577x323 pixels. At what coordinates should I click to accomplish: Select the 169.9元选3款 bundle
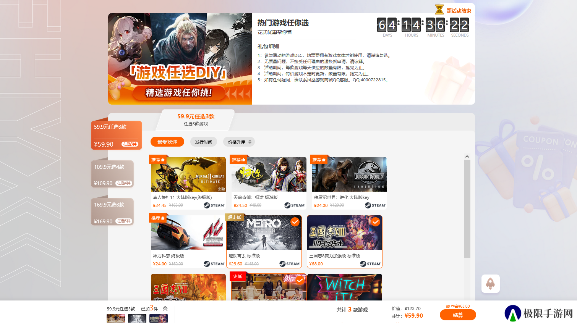112,212
